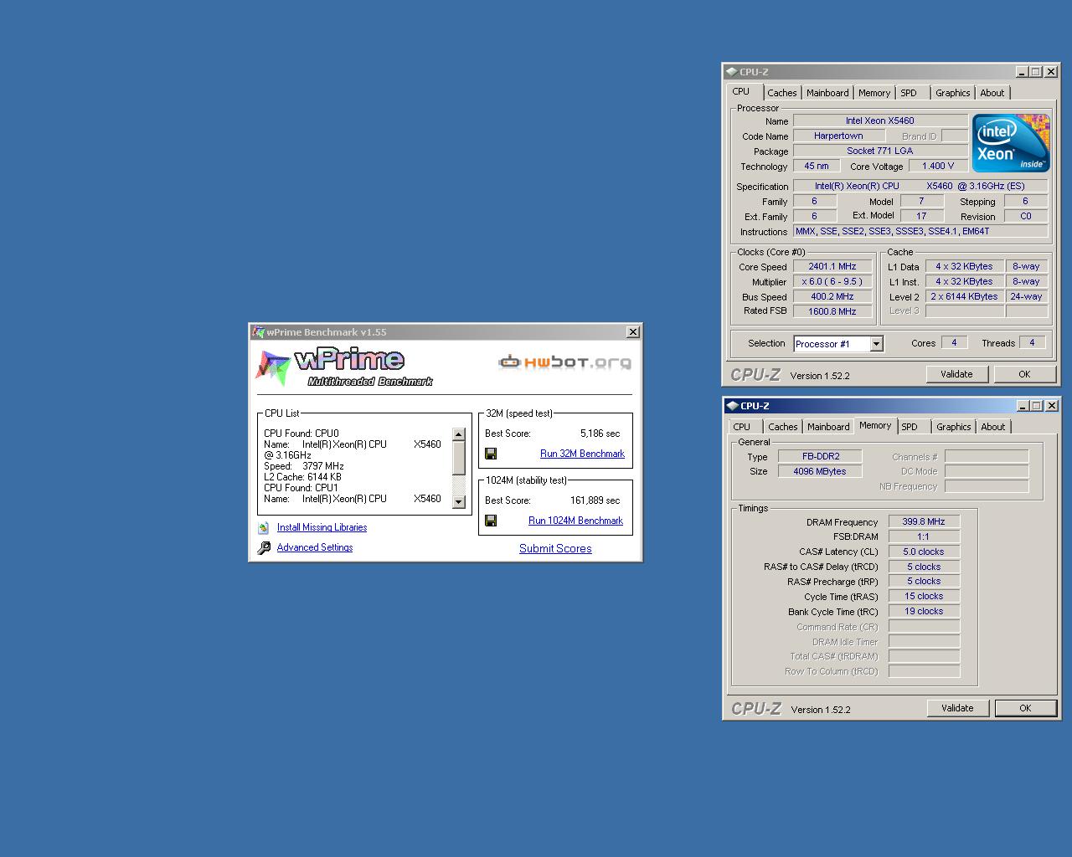The height and width of the screenshot is (857, 1072).
Task: Close the wPrime Benchmark window
Action: tap(633, 332)
